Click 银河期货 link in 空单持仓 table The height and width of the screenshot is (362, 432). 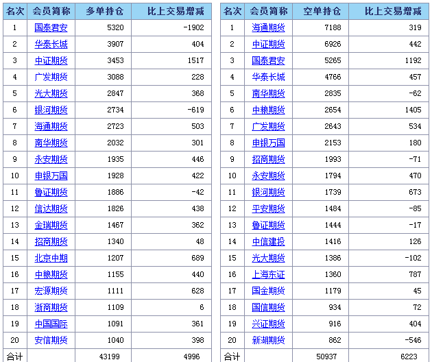[x=268, y=192]
